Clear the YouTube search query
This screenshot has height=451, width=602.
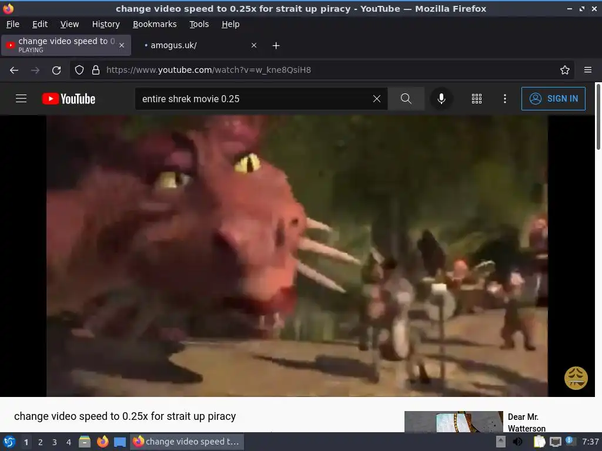coord(377,99)
